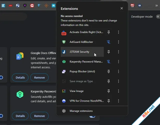Select Save image as Type entry
The height and width of the screenshot is (125, 160).
tap(82, 81)
